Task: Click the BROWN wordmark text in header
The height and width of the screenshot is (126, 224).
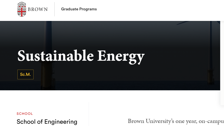Action: [x=38, y=9]
